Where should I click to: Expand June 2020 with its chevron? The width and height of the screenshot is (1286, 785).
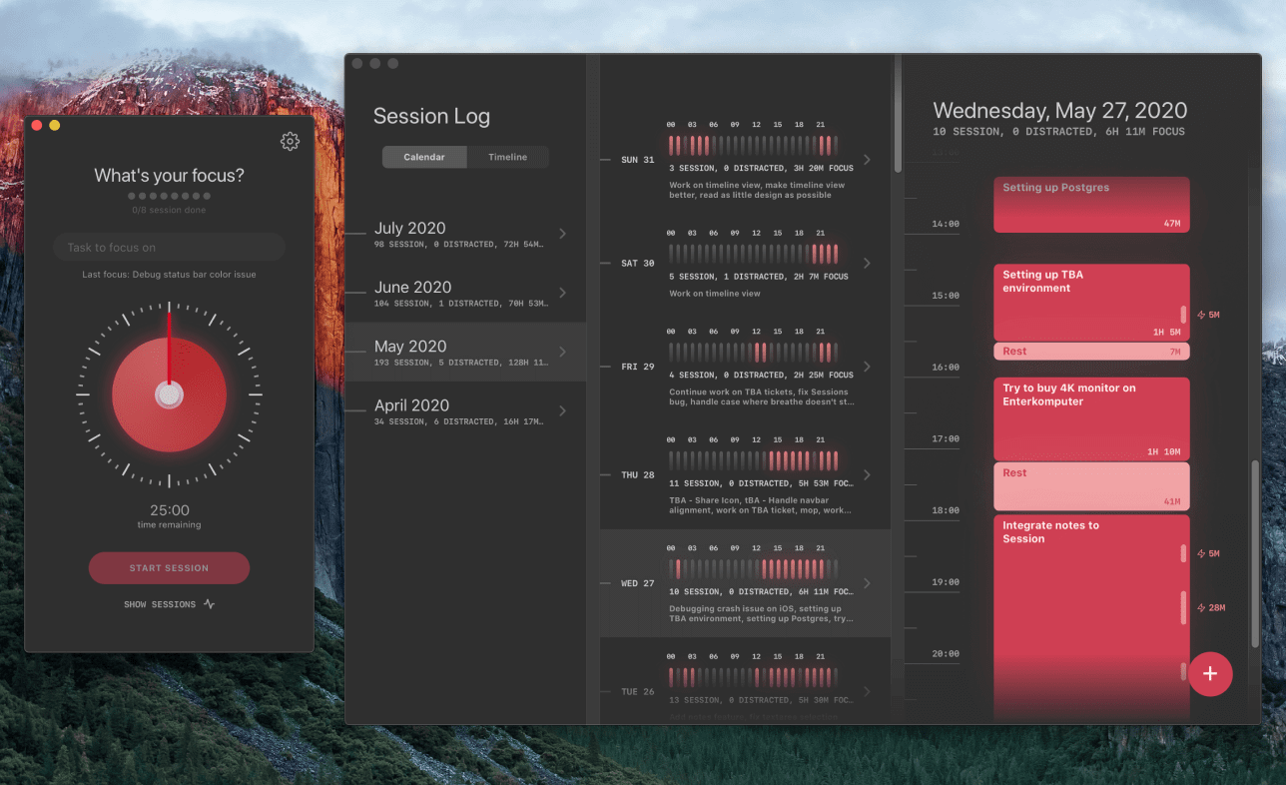coord(562,293)
